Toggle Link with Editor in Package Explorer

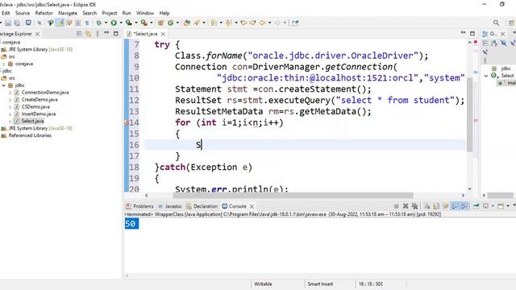pyautogui.click(x=88, y=34)
